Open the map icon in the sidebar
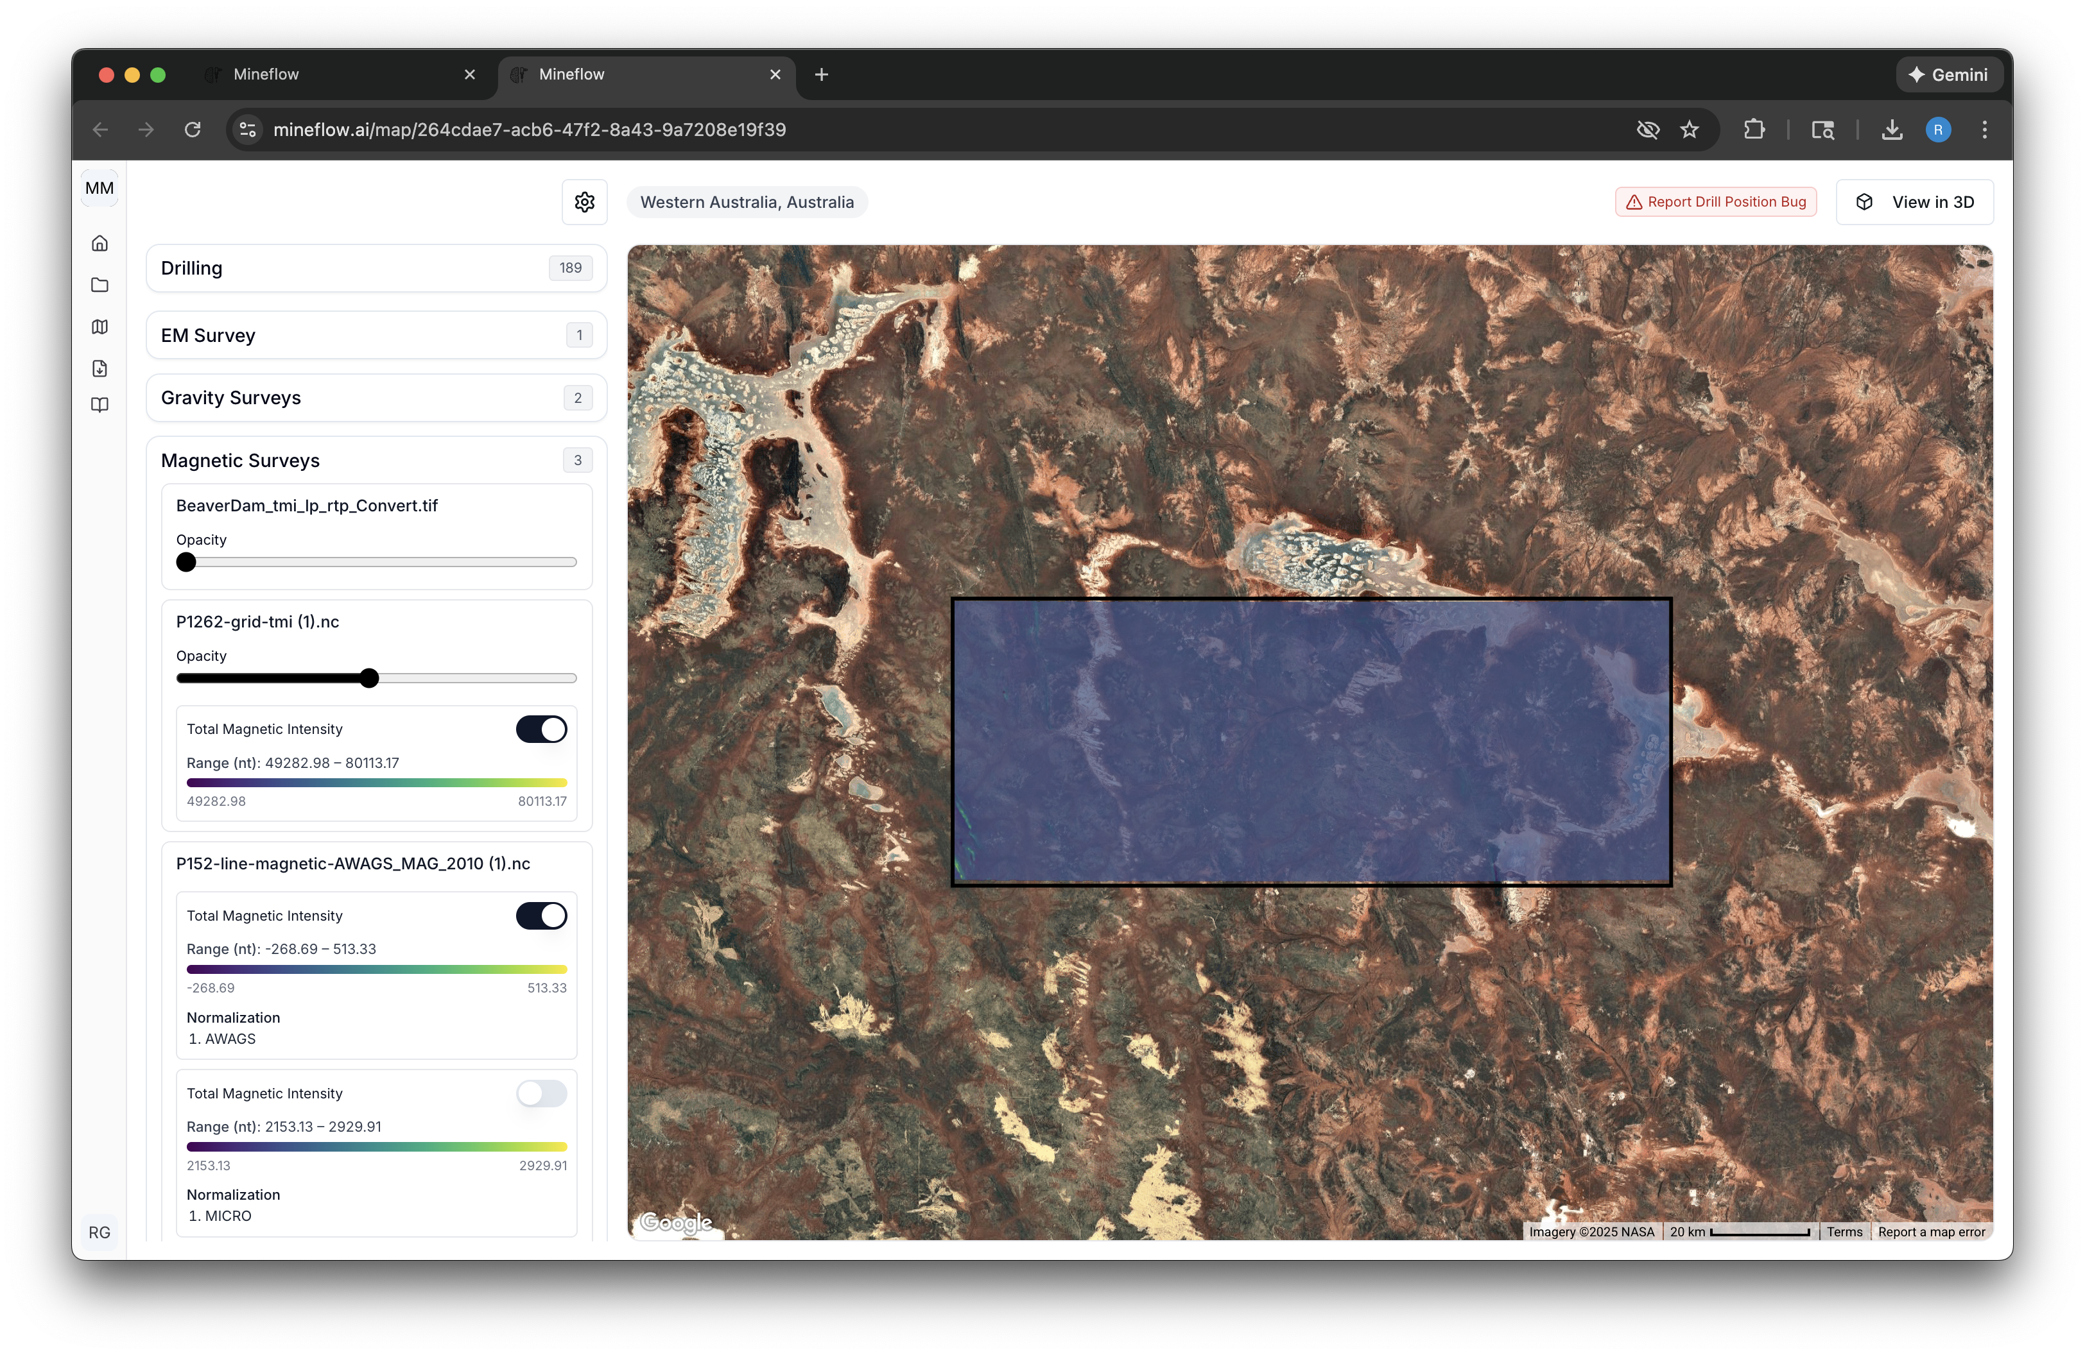2085x1355 pixels. coord(99,327)
